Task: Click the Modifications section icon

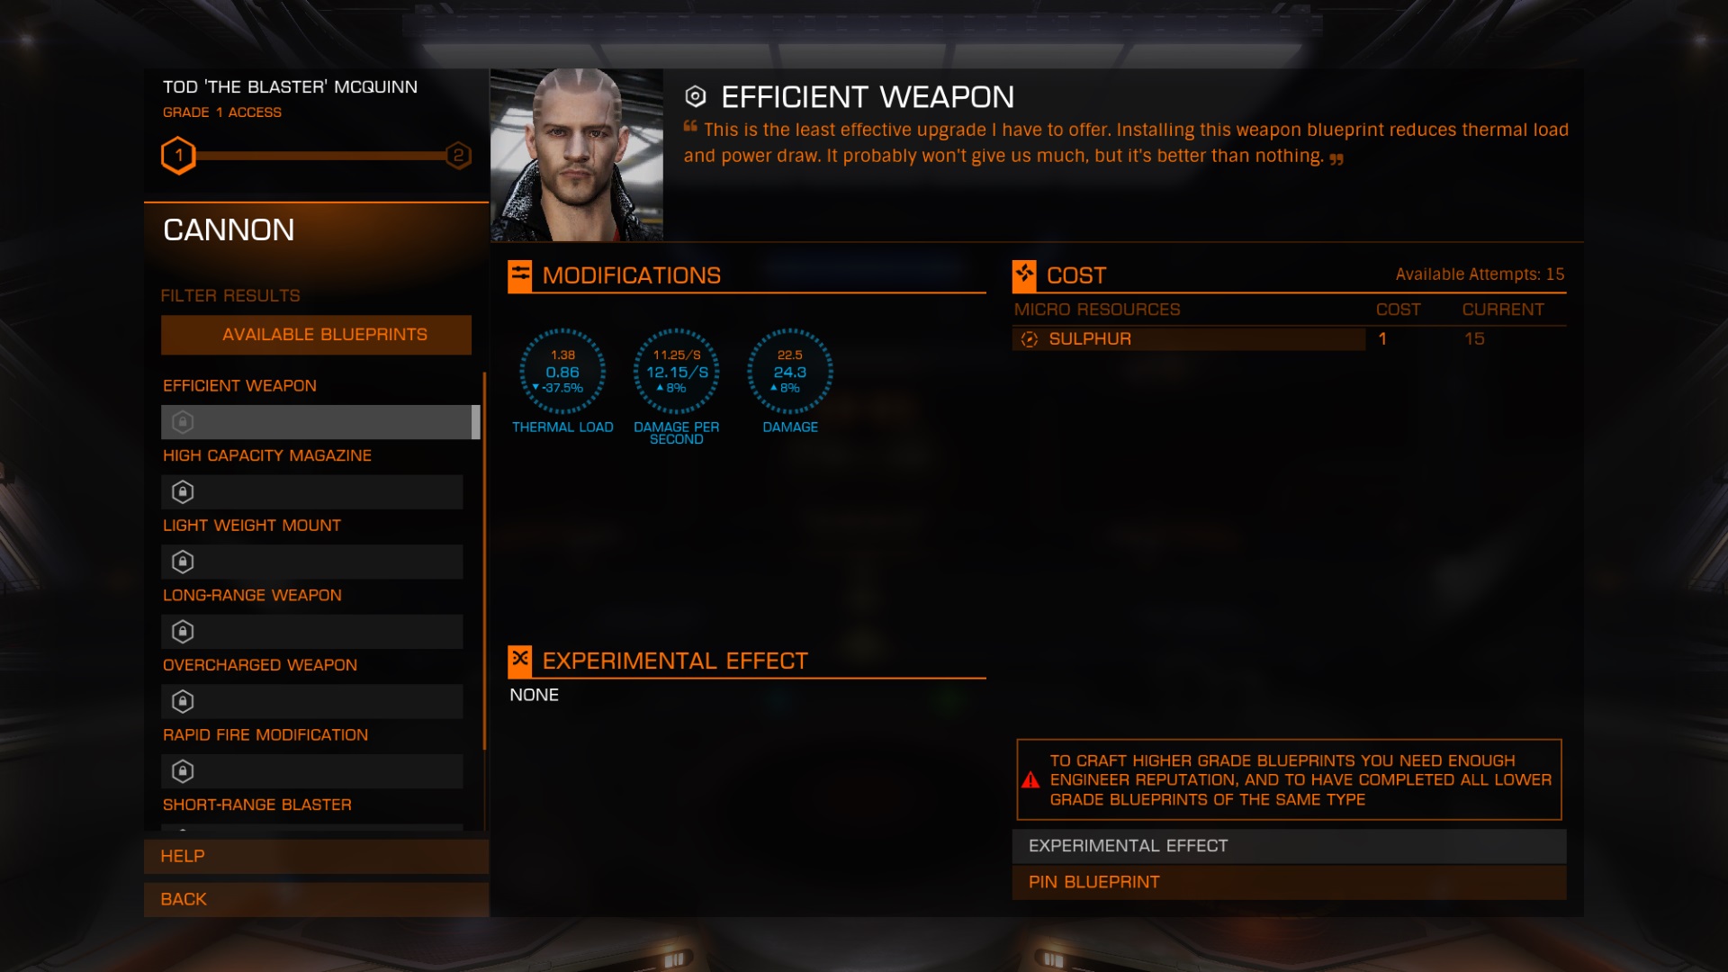Action: [x=520, y=276]
